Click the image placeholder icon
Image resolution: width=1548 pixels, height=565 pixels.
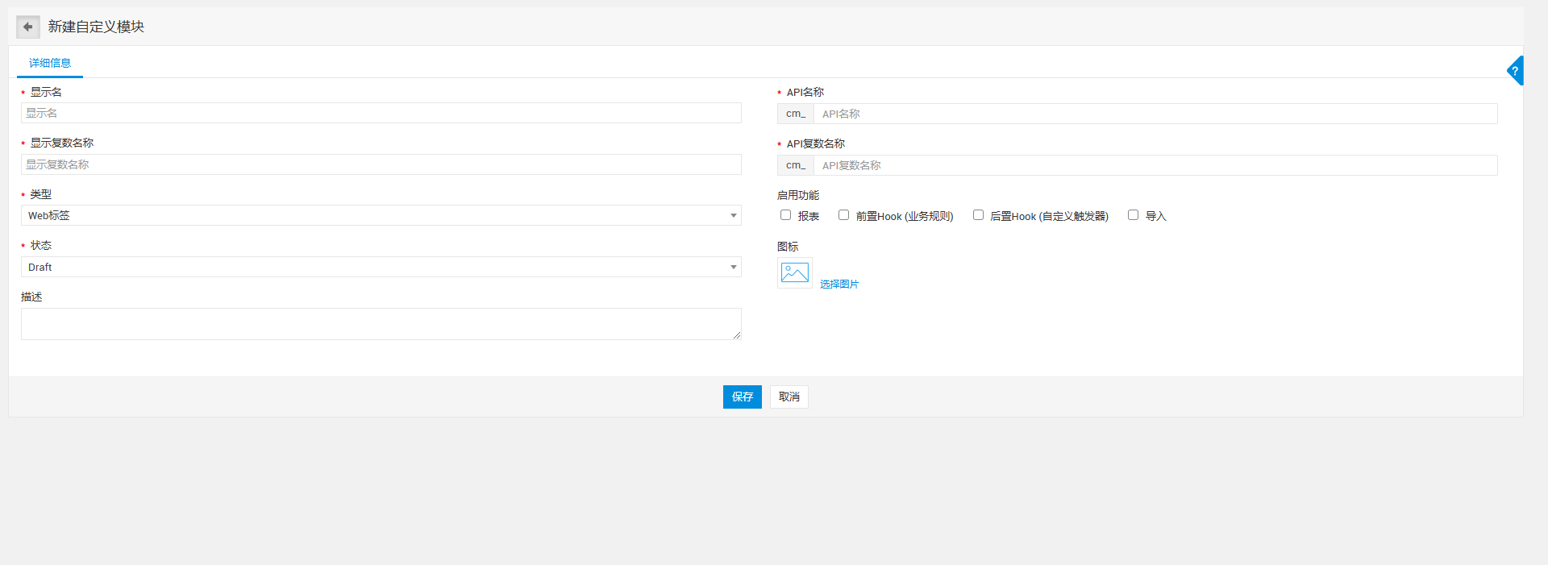click(794, 273)
